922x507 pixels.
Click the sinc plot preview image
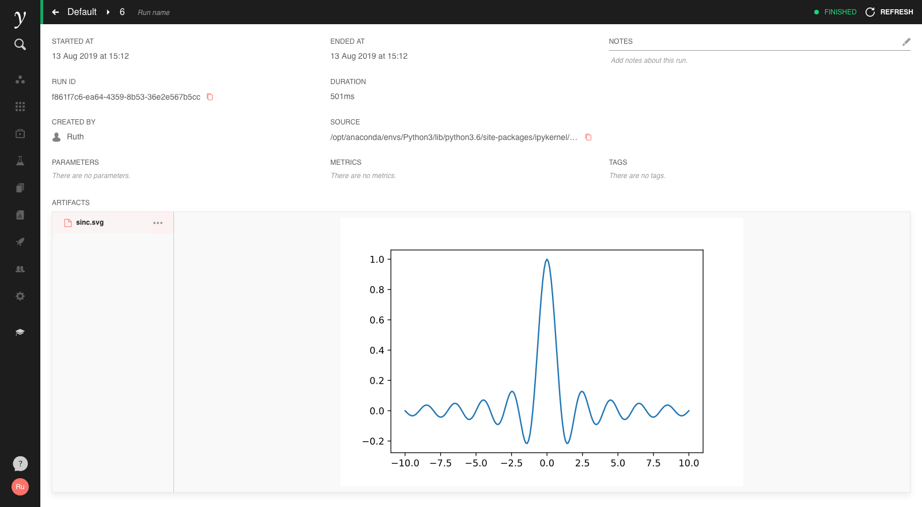point(542,352)
